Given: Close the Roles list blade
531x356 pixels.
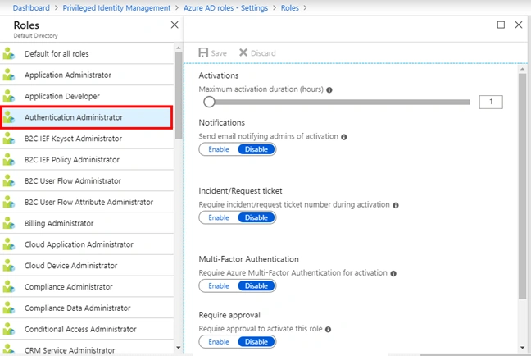Looking at the screenshot, I should 175,25.
